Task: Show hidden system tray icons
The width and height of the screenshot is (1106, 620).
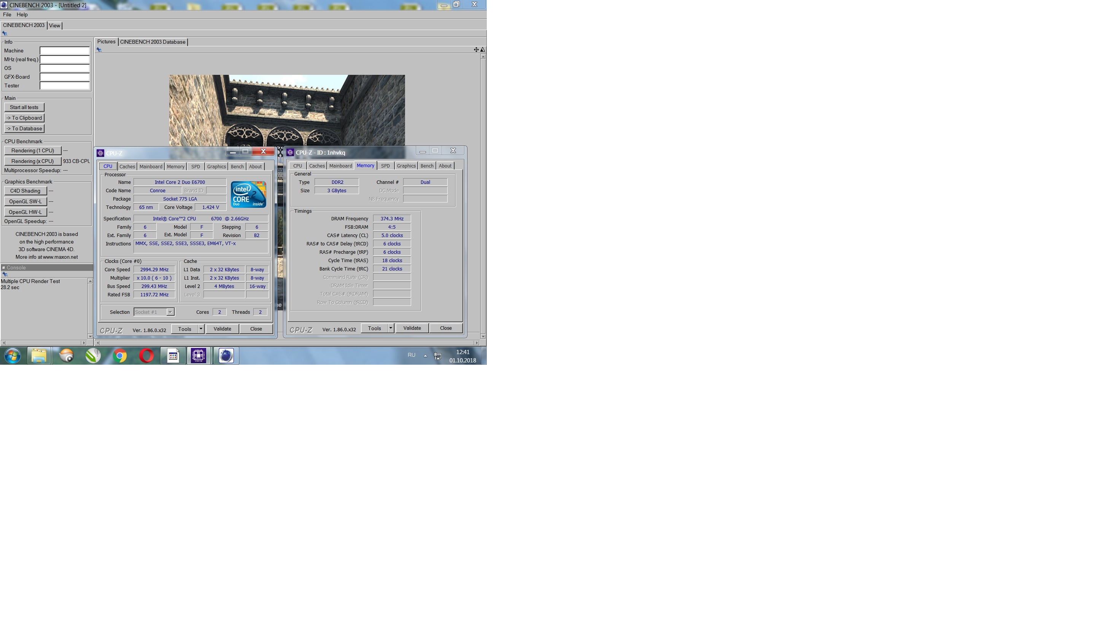Action: (x=425, y=356)
